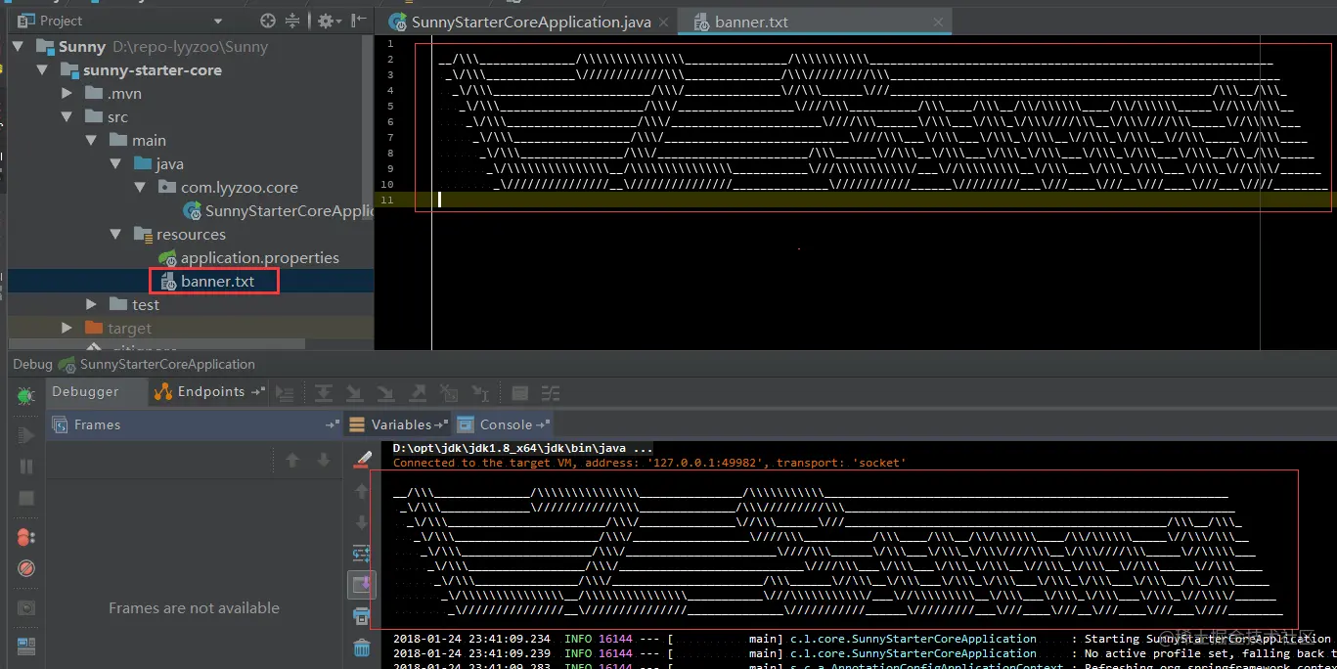
Task: Click the Project panel title label
Action: (x=61, y=21)
